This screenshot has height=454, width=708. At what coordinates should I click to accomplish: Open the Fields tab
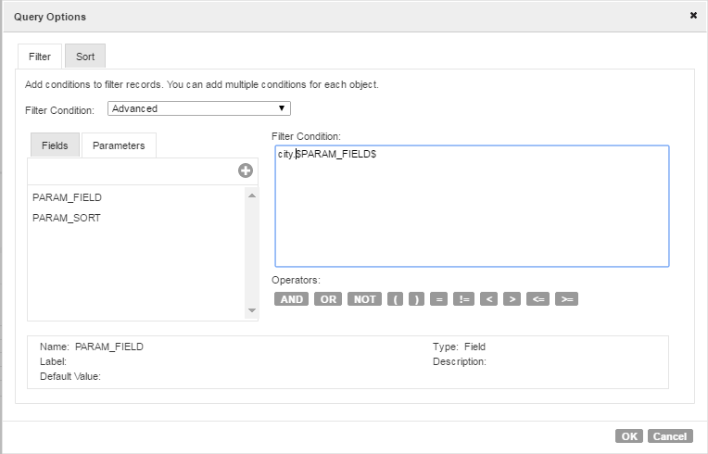[55, 145]
